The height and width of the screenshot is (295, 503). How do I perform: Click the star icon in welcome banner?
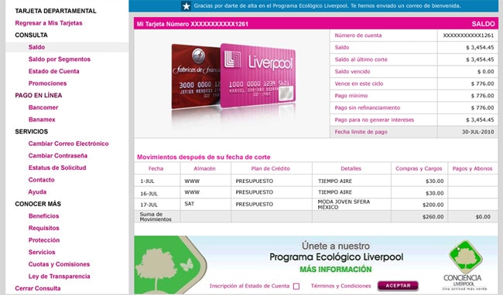(186, 6)
